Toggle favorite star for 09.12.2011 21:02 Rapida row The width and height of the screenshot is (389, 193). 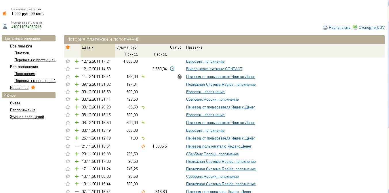click(x=68, y=84)
